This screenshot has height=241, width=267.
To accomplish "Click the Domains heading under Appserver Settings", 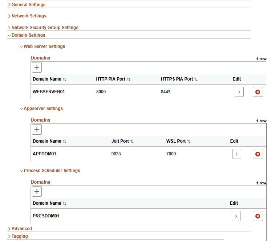I will 40,120.
